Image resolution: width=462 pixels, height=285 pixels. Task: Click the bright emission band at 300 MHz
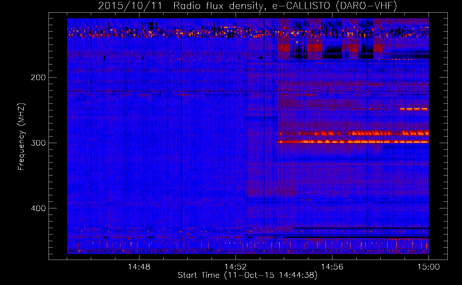pyautogui.click(x=353, y=142)
